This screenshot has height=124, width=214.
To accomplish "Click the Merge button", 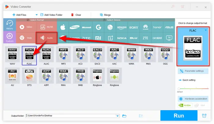I will (x=105, y=15).
